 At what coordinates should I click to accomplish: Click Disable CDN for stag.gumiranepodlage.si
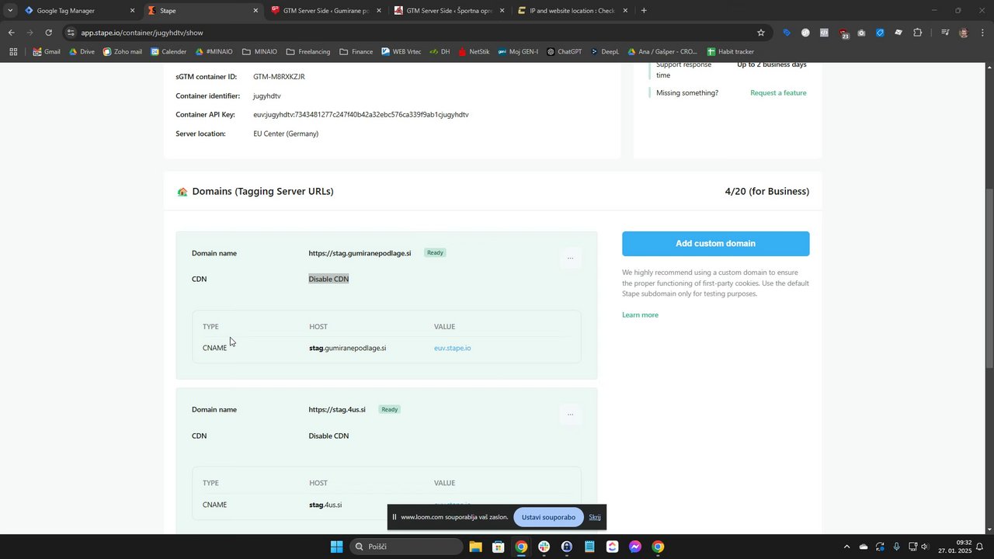pyautogui.click(x=328, y=279)
